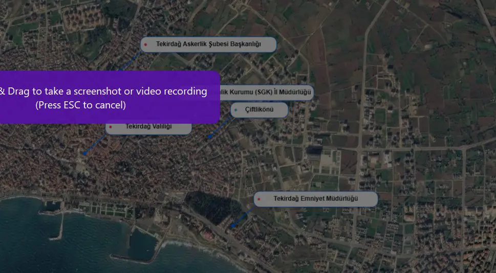Click red dot in Askerlik Şubesi label
Image resolution: width=496 pixels, height=273 pixels.
pyautogui.click(x=145, y=44)
